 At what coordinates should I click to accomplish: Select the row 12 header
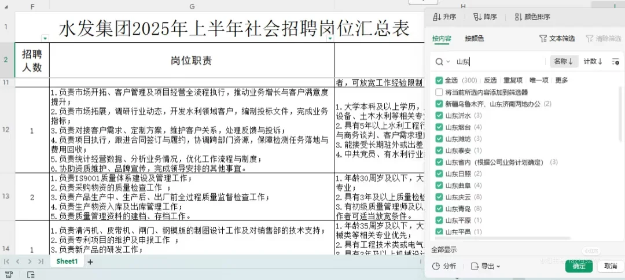click(x=6, y=130)
